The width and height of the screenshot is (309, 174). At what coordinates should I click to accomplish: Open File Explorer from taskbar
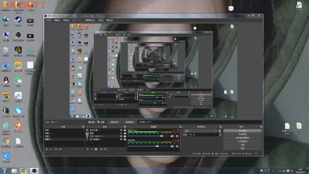pyautogui.click(x=14, y=171)
